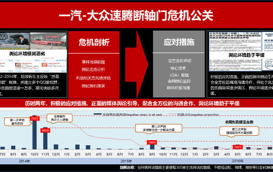The image size is (273, 172).
Task: Click the 5月 axis label under 2016
Action: pos(238,154)
